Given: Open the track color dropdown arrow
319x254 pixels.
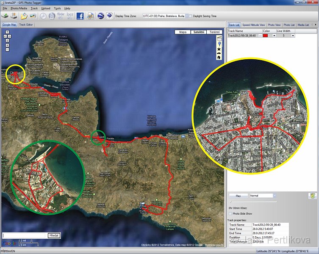Looking at the screenshot, I should coord(274,36).
